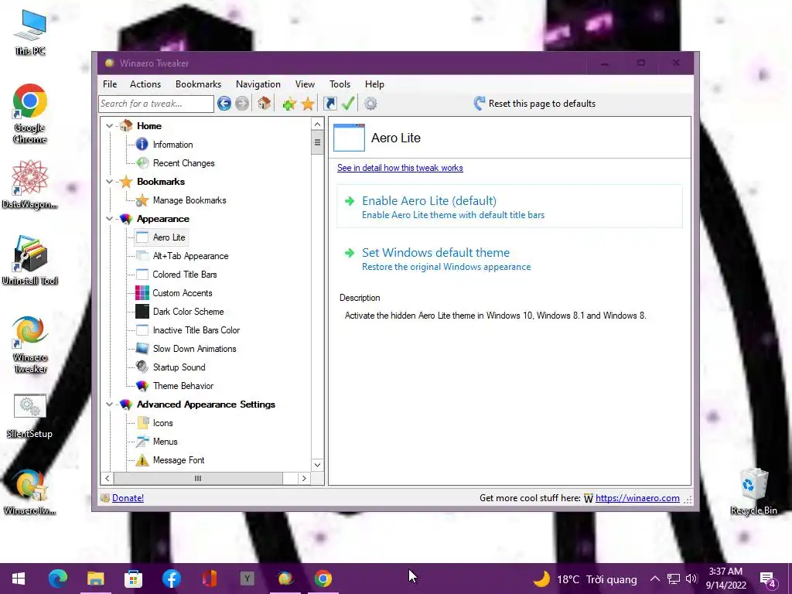Click Set Windows default theme
The height and width of the screenshot is (594, 792).
click(510, 258)
